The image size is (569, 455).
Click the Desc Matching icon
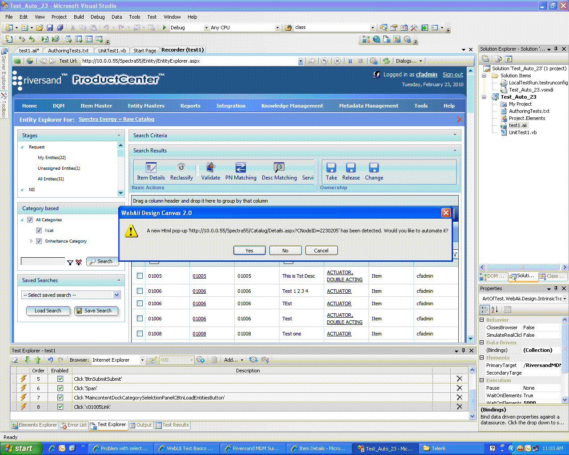(279, 168)
